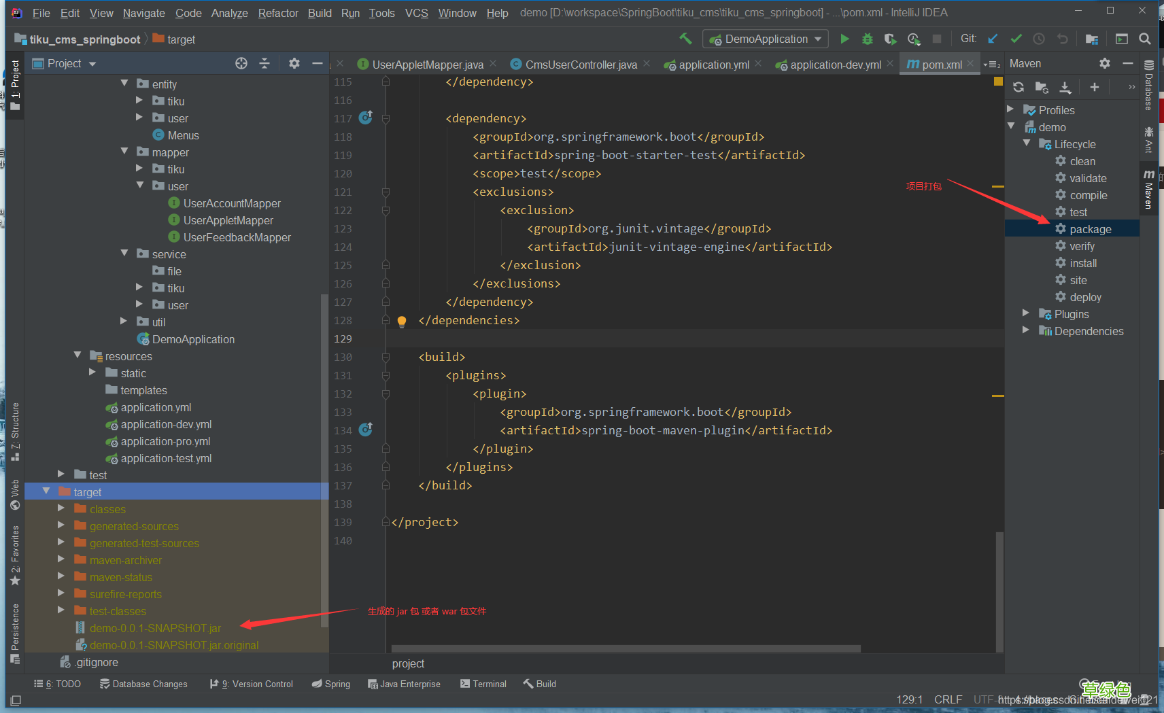
Task: Run with coverage shield icon
Action: [x=890, y=39]
